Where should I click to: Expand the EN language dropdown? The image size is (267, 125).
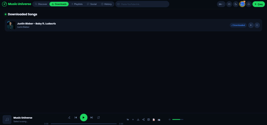(221, 4)
